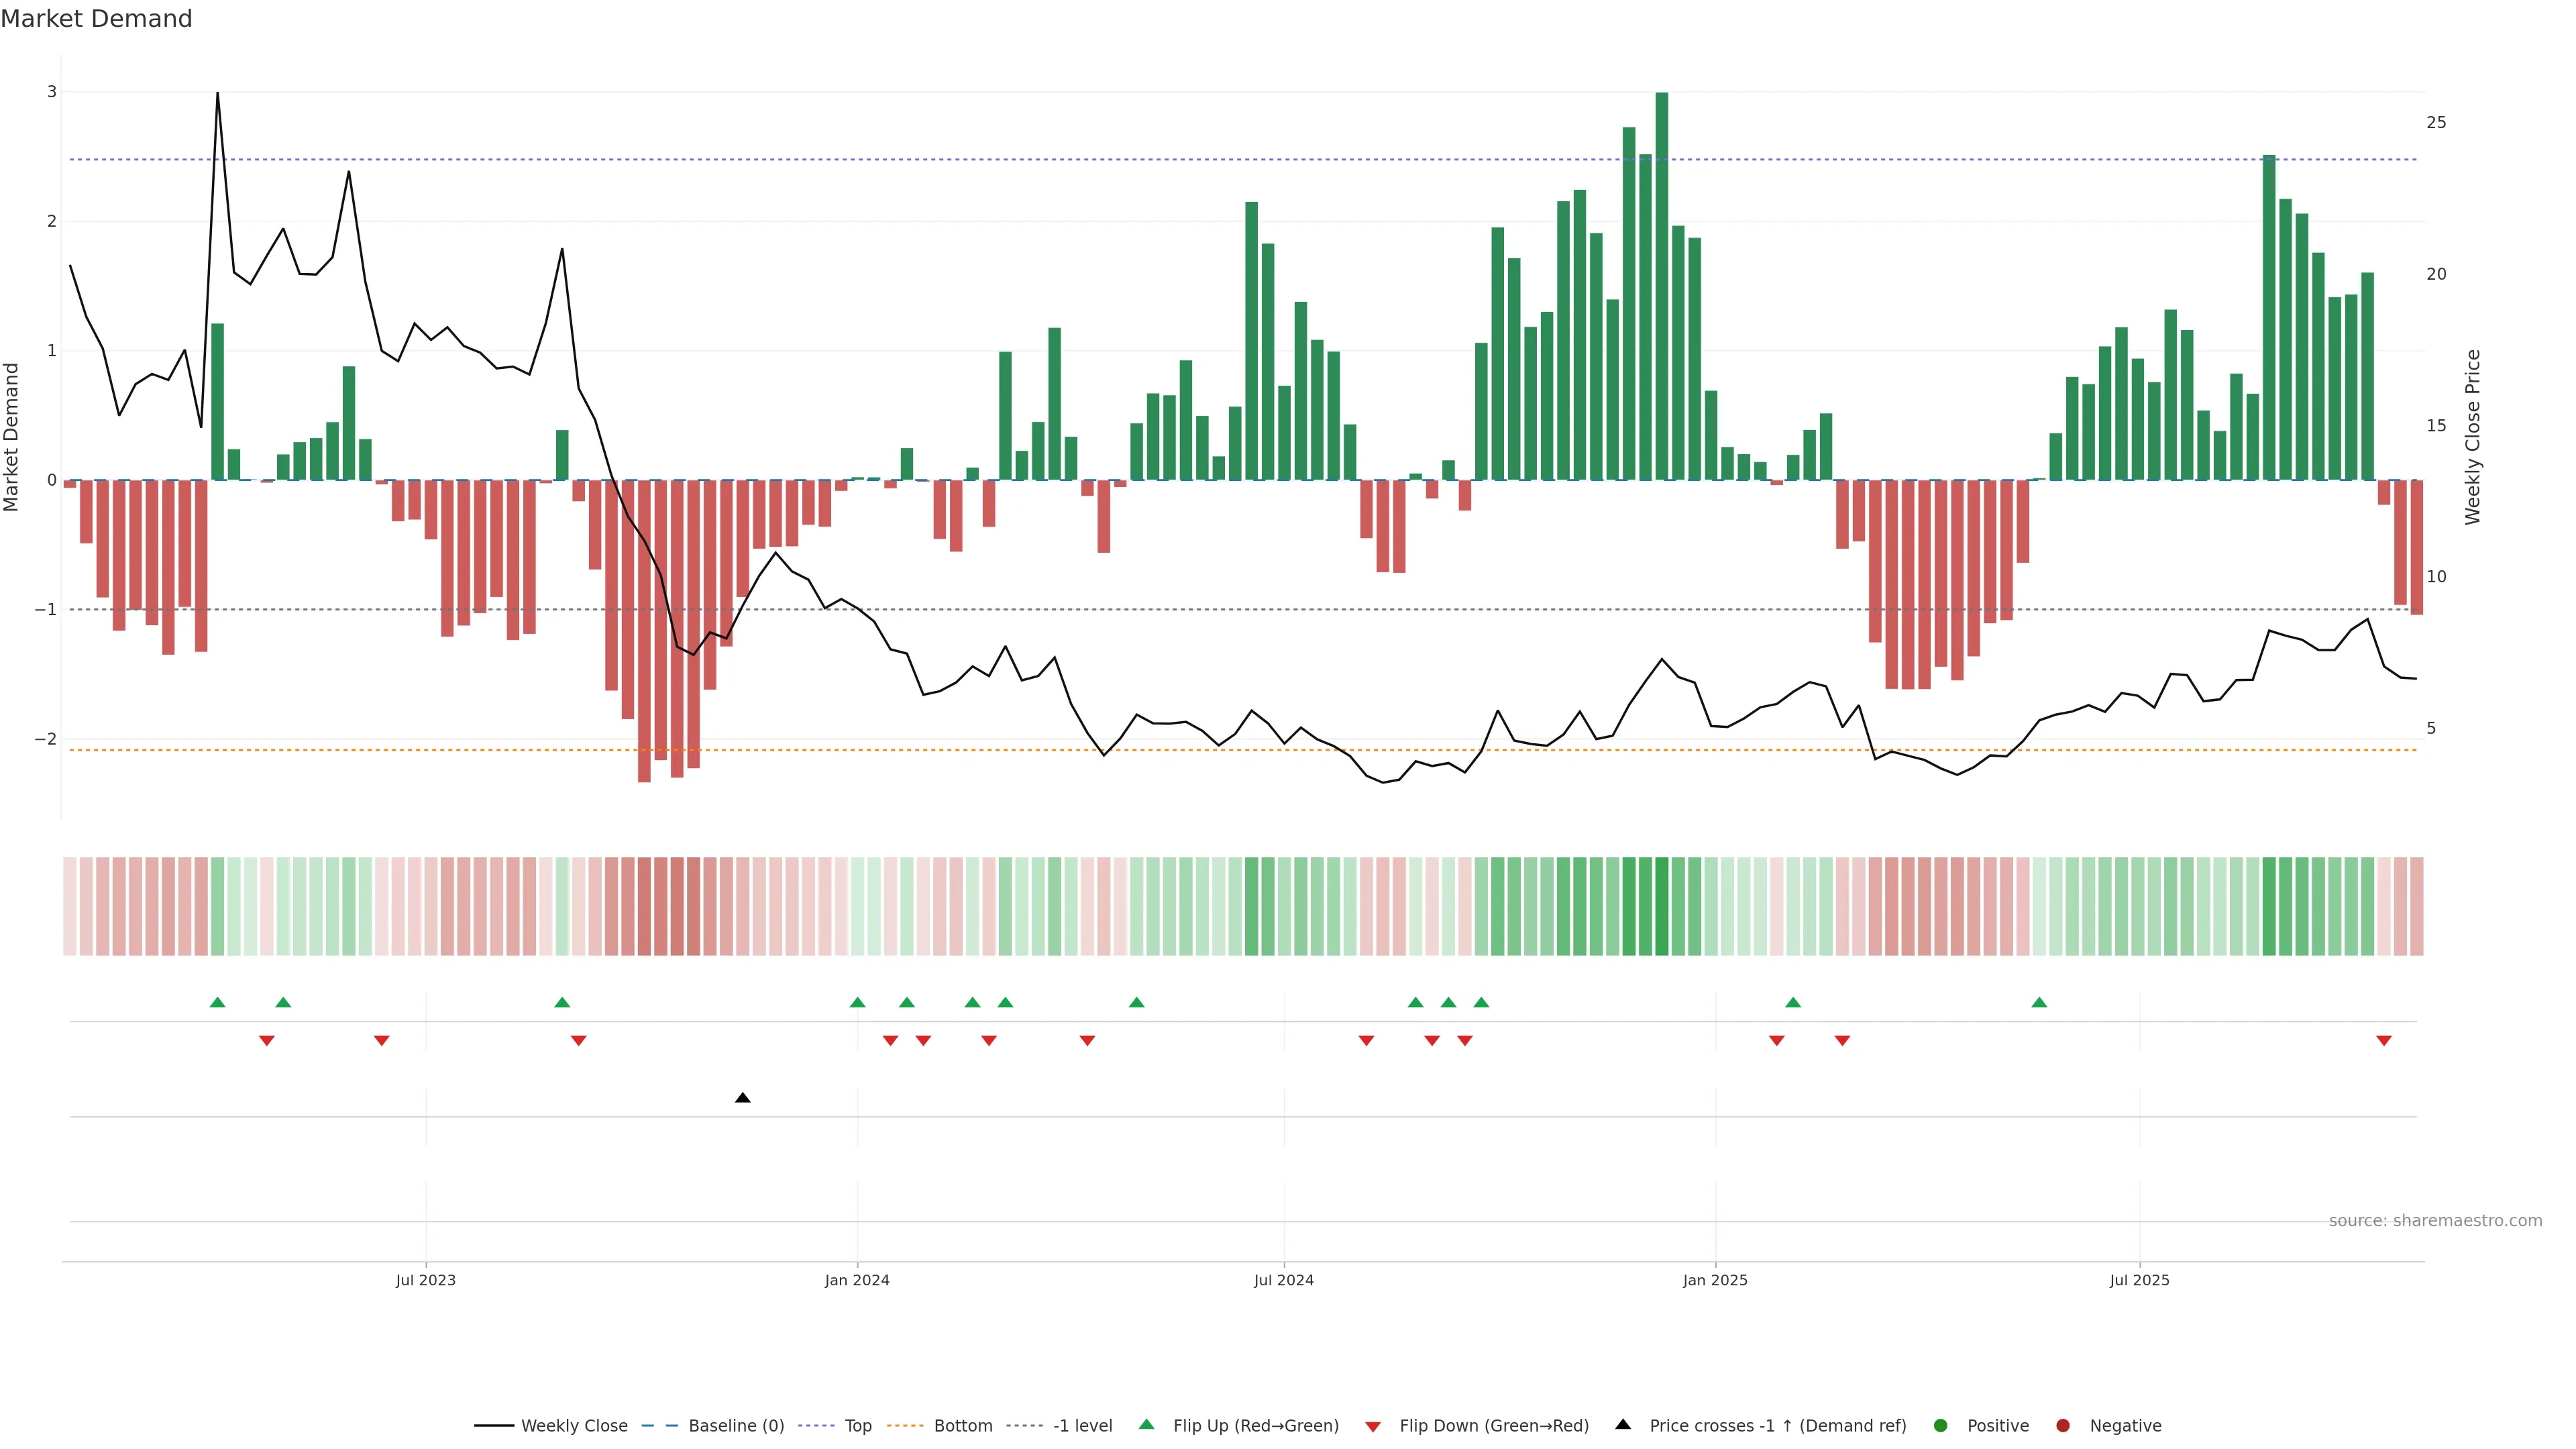Toggle the Baseline (0) legend entry
2576x1449 pixels.
(x=736, y=1425)
